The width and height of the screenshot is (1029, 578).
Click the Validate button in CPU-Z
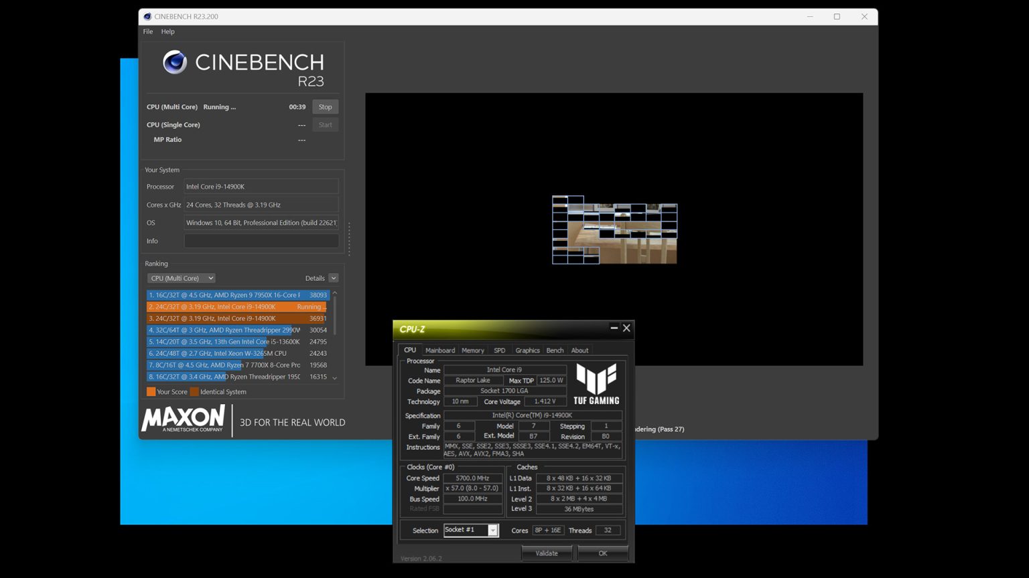547,553
